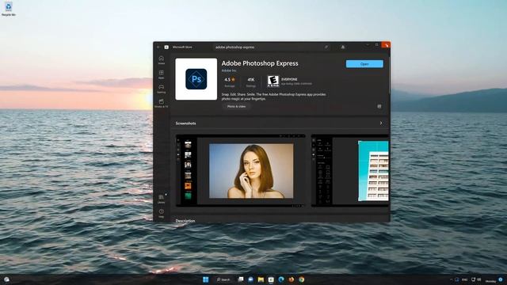Open Help in Store sidebar
Screen dimensions: 507x285
[161, 213]
